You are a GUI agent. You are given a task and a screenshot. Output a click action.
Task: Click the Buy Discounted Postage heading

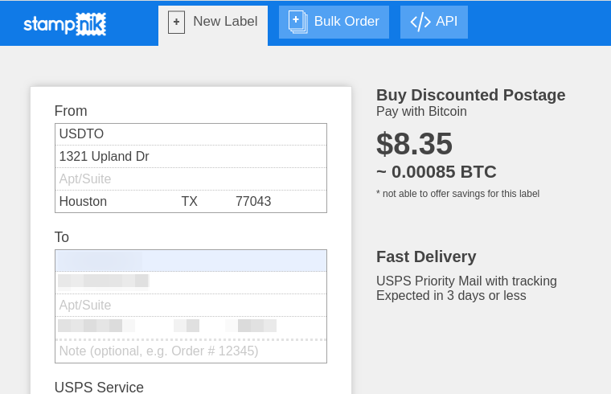471,95
